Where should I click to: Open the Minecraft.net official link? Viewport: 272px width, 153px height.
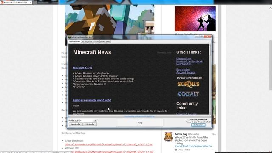184,59
